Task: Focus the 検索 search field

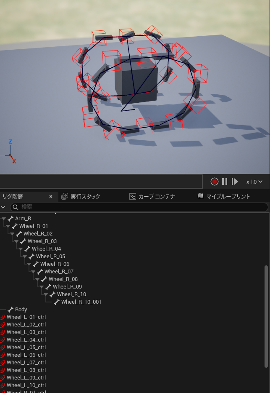Action: [139, 207]
